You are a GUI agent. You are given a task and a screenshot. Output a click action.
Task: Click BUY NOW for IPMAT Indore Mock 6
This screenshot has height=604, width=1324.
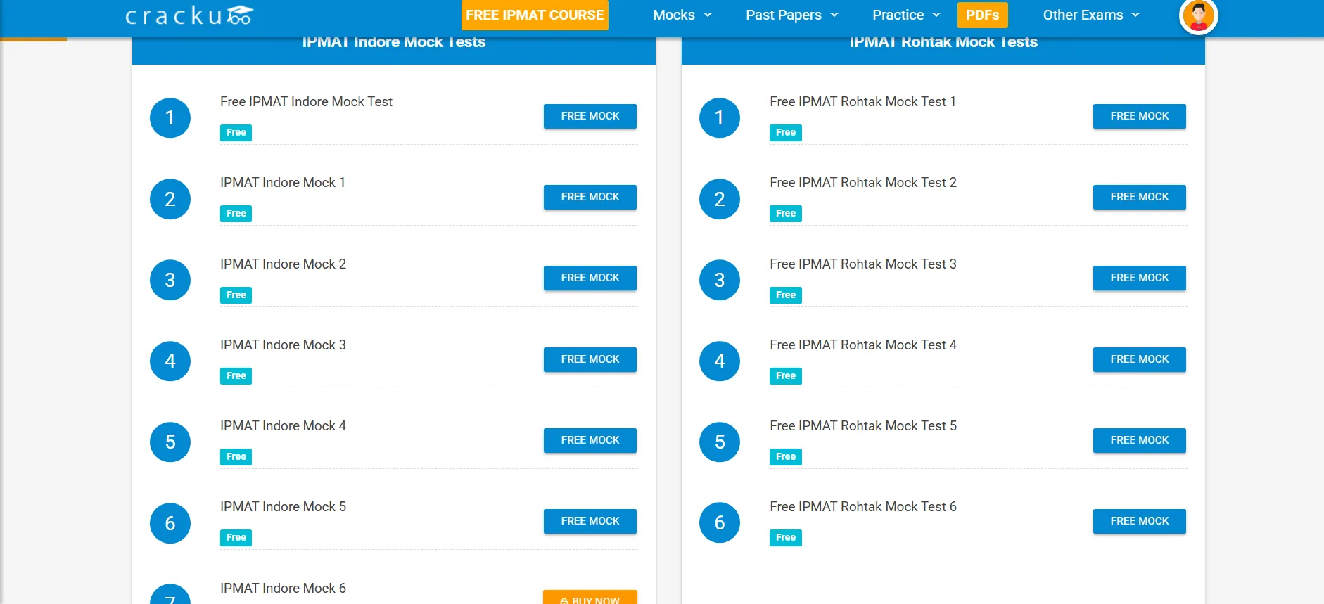pos(590,598)
